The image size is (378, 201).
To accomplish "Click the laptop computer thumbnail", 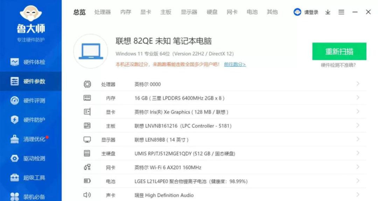I will (91, 51).
